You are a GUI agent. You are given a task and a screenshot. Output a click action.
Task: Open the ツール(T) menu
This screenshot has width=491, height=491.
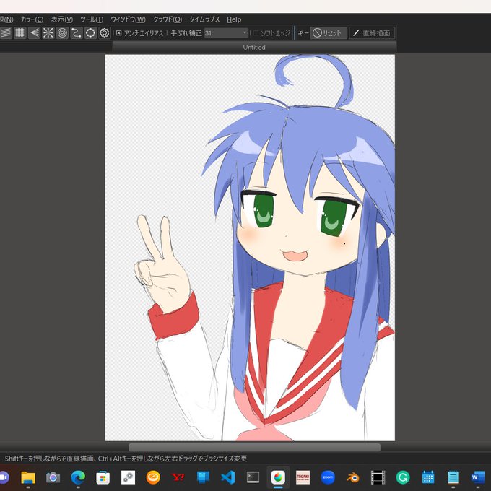(92, 19)
